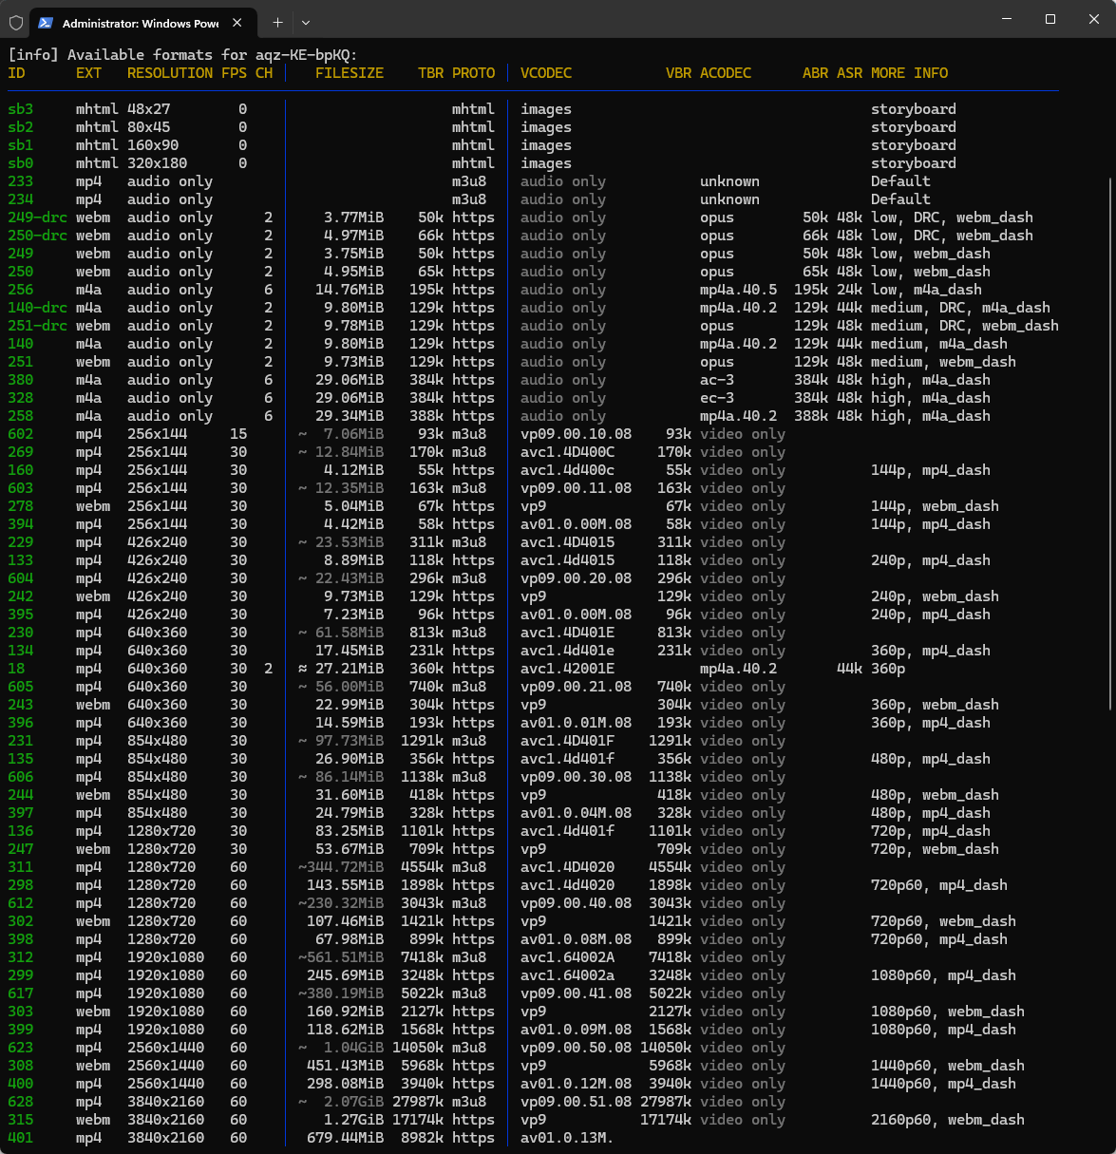The image size is (1116, 1154).
Task: Click the medium, DRC, webm_dash info text
Action: point(965,326)
